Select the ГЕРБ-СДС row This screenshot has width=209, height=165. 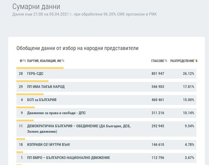coord(106,74)
